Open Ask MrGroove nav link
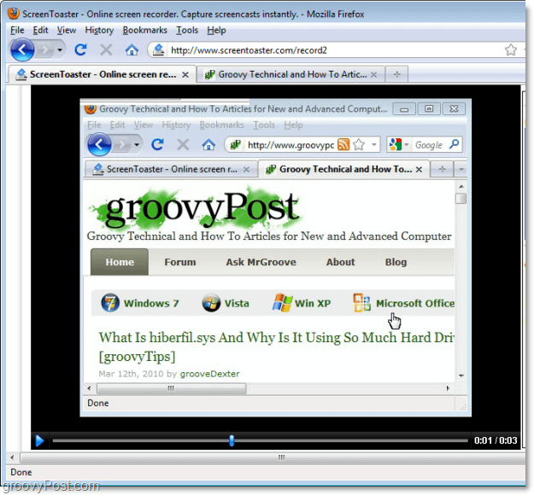 point(261,262)
